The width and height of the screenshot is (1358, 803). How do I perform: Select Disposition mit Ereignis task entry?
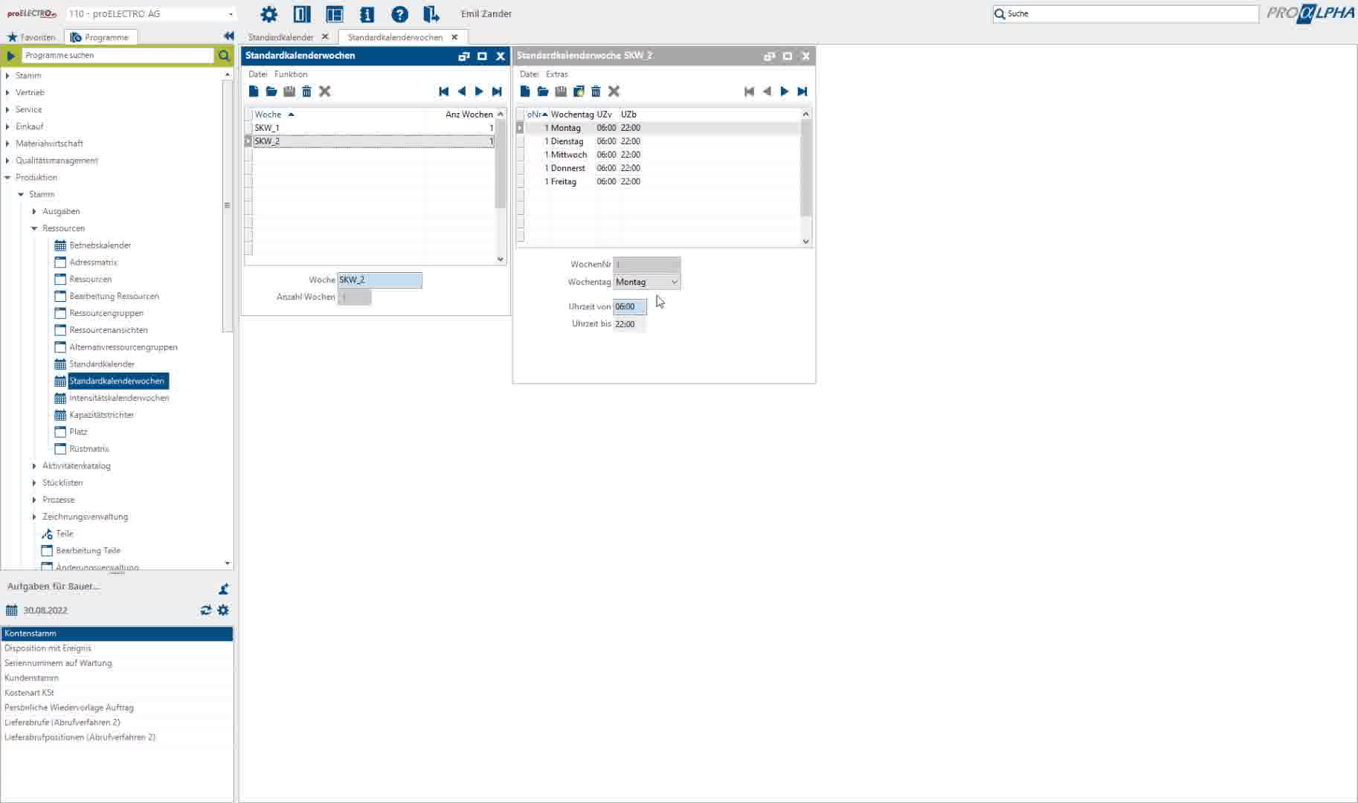[x=117, y=648]
